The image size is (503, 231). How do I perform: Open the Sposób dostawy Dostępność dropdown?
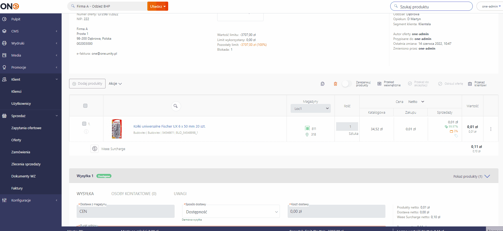tap(231, 212)
